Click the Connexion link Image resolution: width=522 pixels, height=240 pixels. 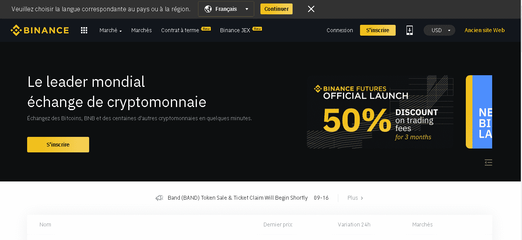click(x=340, y=30)
